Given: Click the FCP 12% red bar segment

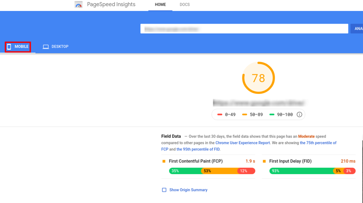Looking at the screenshot, I should click(246, 171).
